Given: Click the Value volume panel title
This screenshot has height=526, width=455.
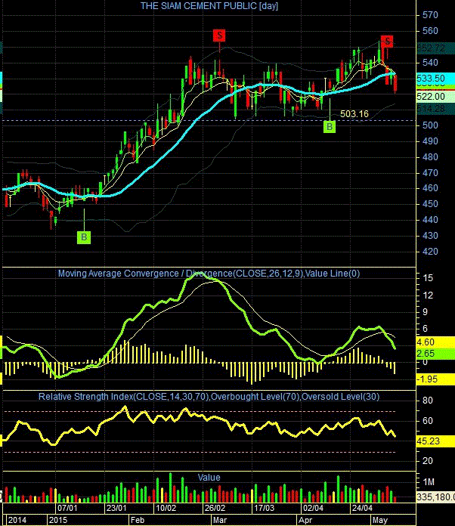Looking at the screenshot, I should (x=209, y=478).
